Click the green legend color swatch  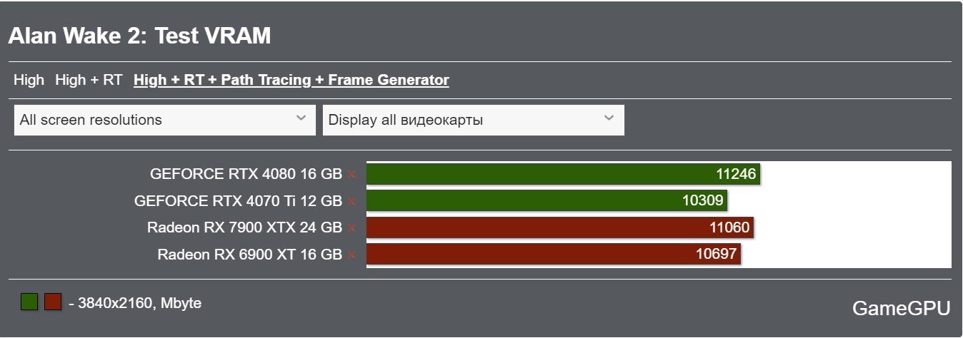tap(29, 302)
